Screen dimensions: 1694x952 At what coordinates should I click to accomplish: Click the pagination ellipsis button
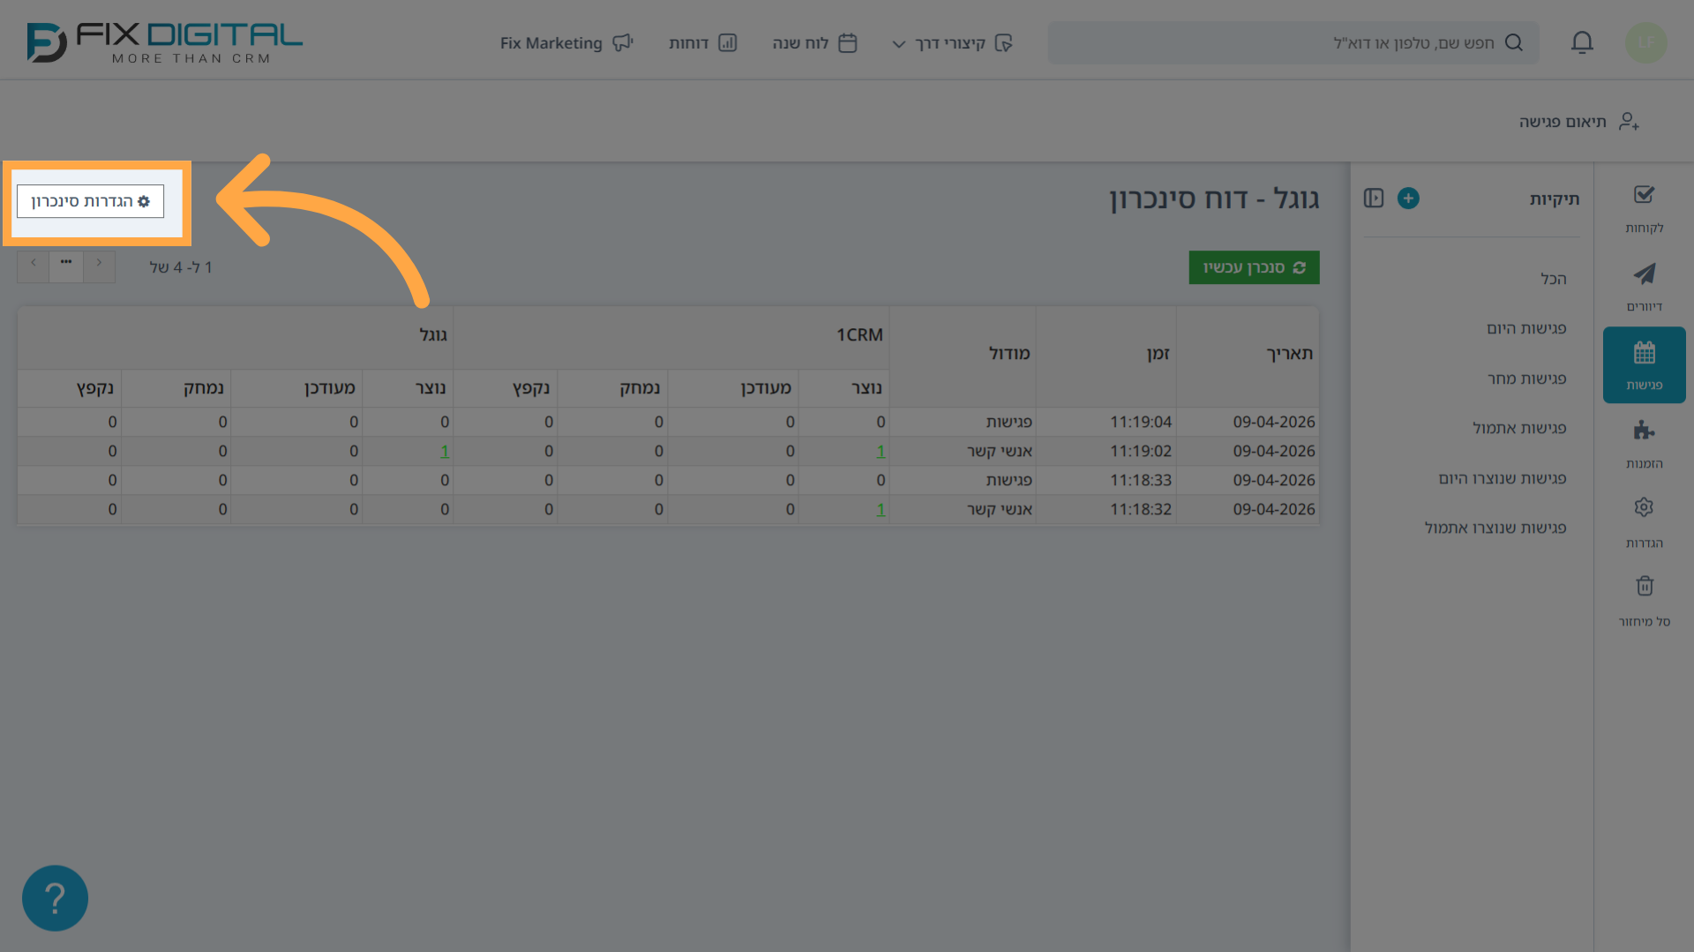(66, 265)
